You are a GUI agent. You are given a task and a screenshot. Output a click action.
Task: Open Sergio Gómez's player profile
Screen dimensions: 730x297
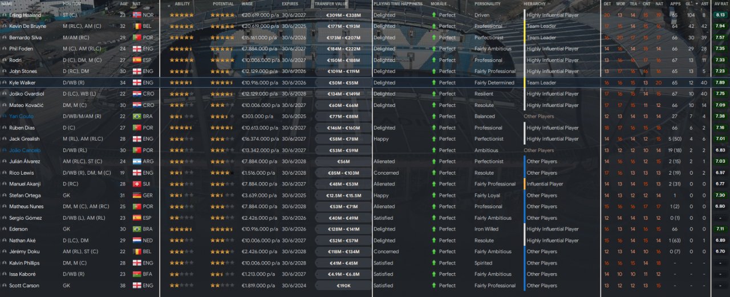click(x=25, y=218)
